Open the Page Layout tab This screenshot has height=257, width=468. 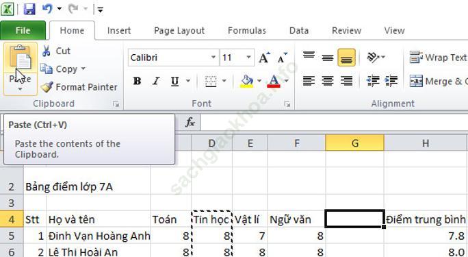click(179, 30)
